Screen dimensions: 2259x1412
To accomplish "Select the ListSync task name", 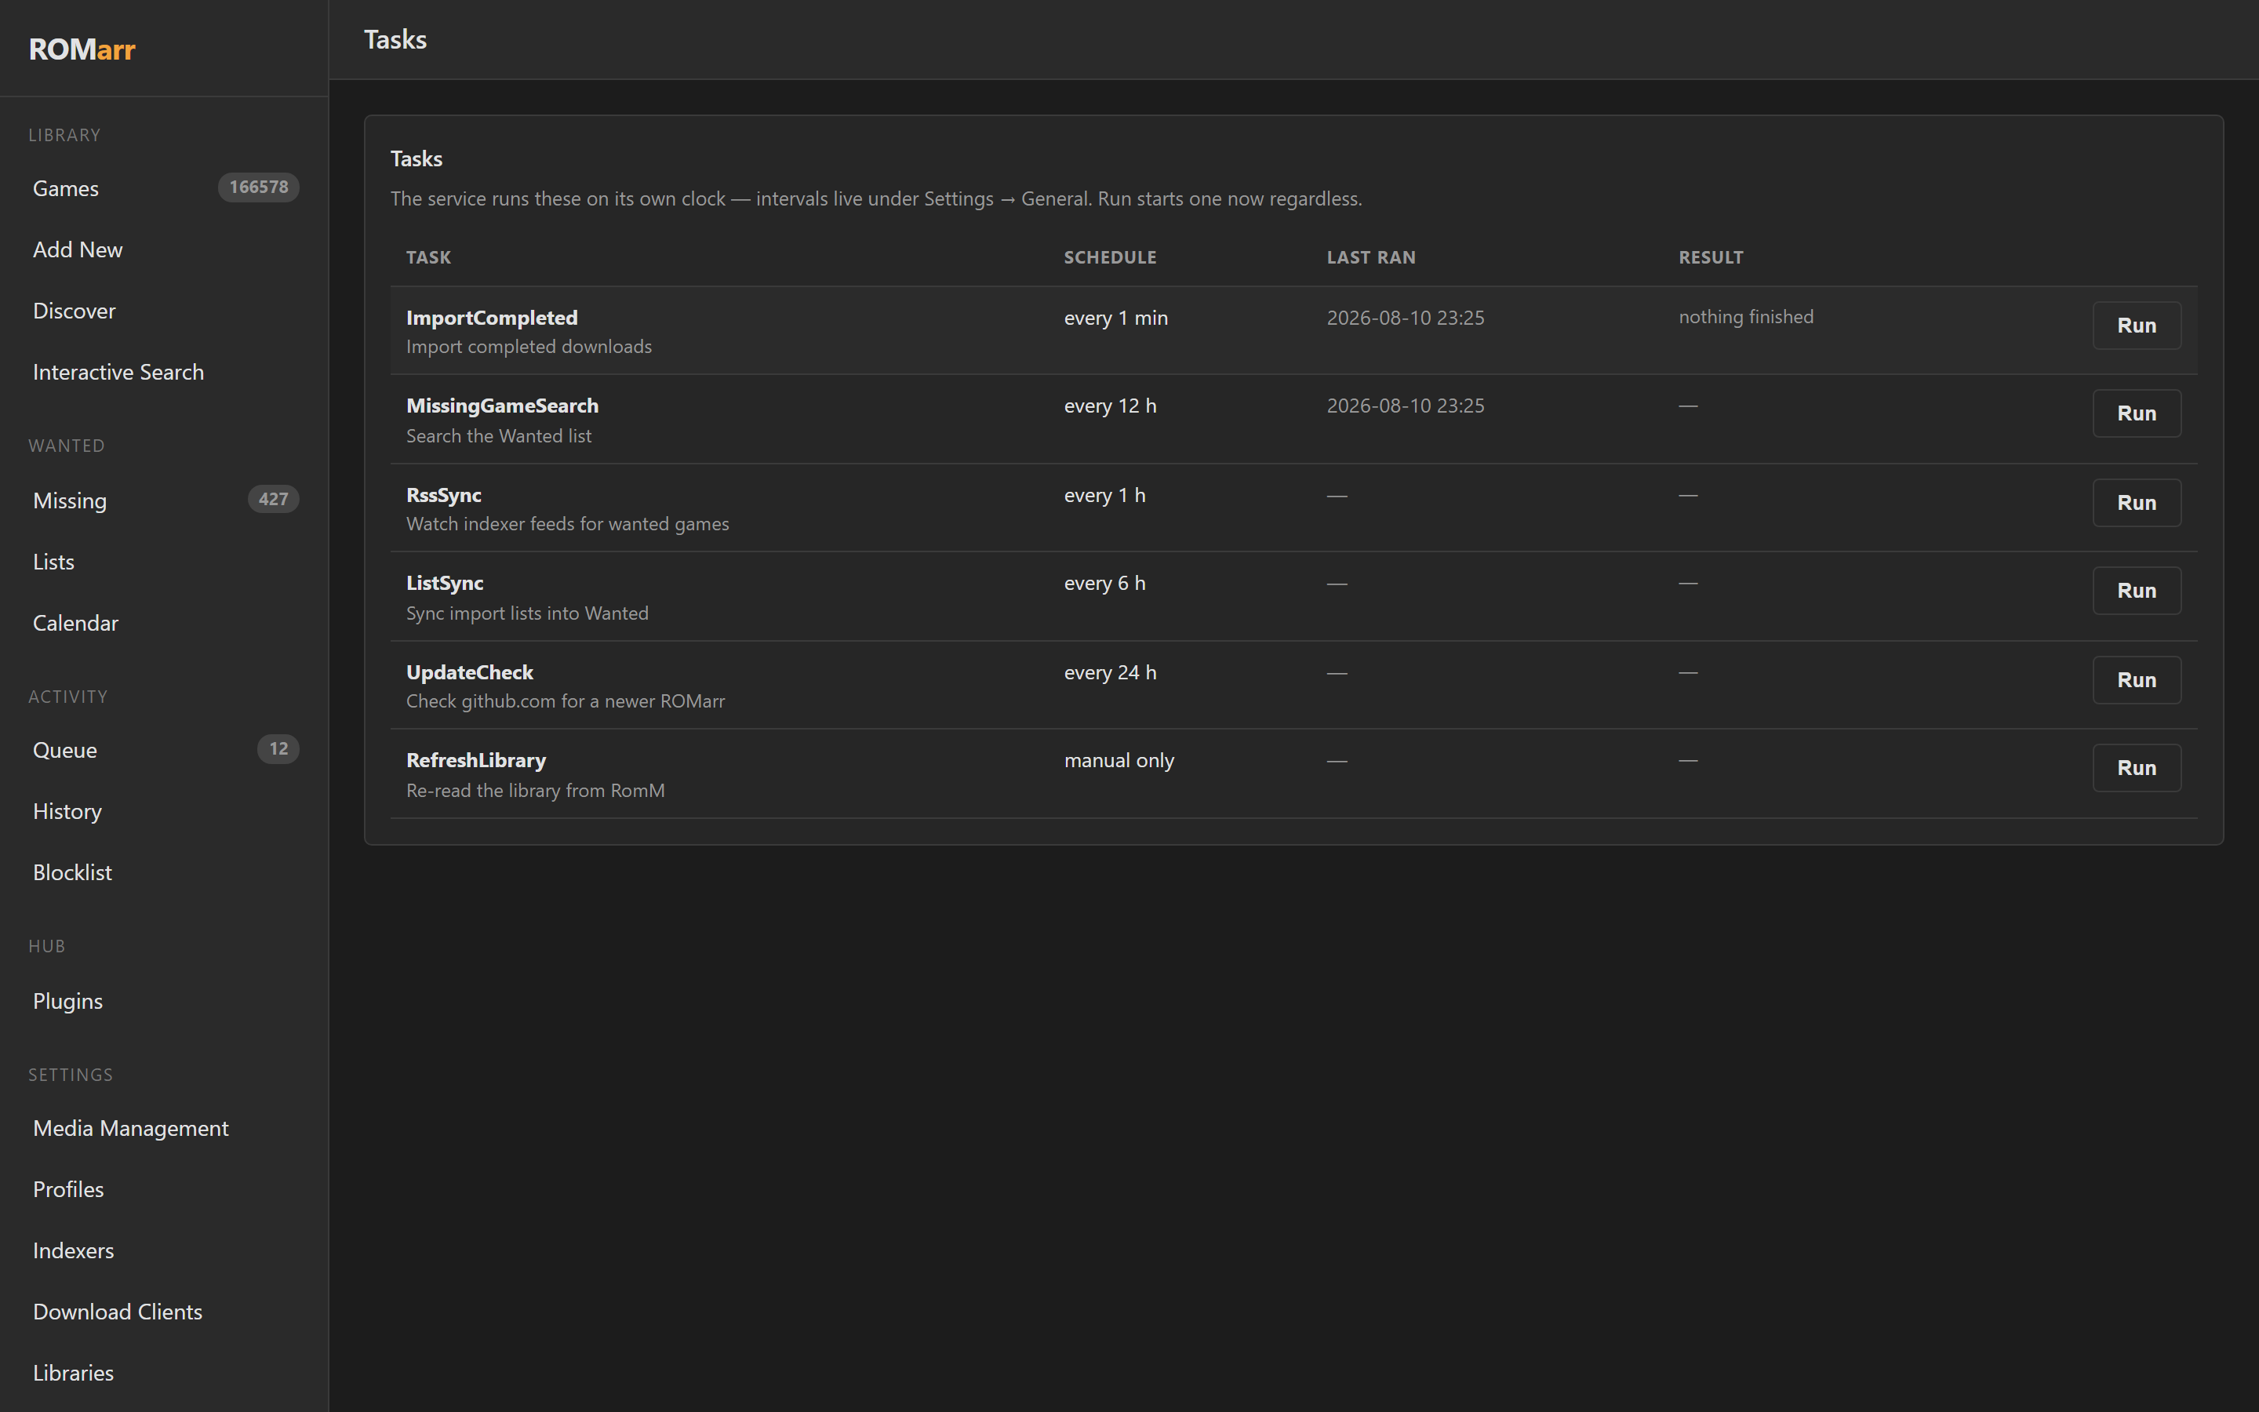I will tap(444, 583).
